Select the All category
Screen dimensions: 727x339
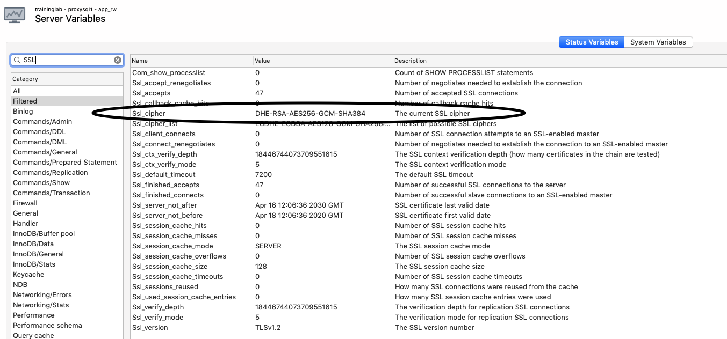click(x=16, y=91)
